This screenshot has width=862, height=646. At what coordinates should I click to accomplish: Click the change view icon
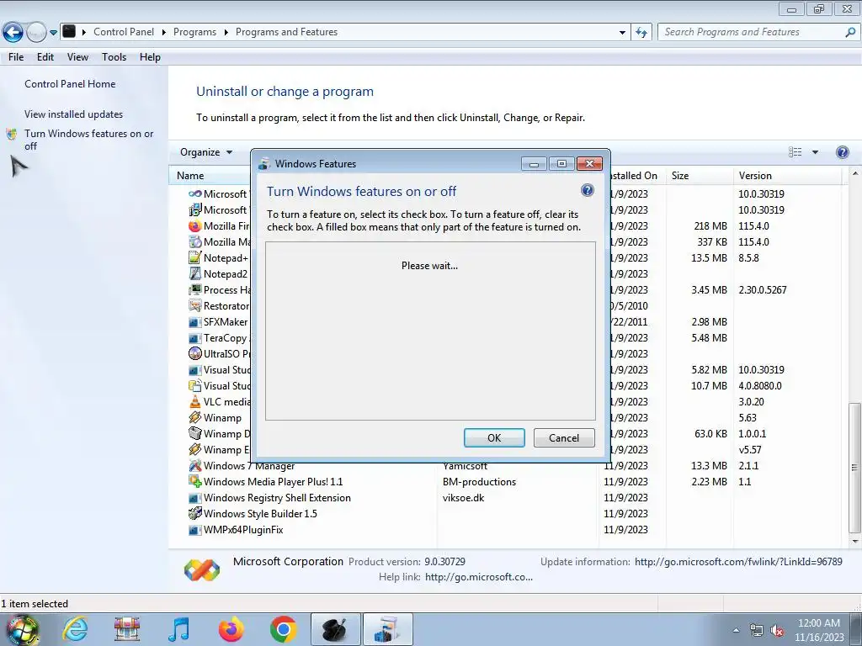point(795,152)
